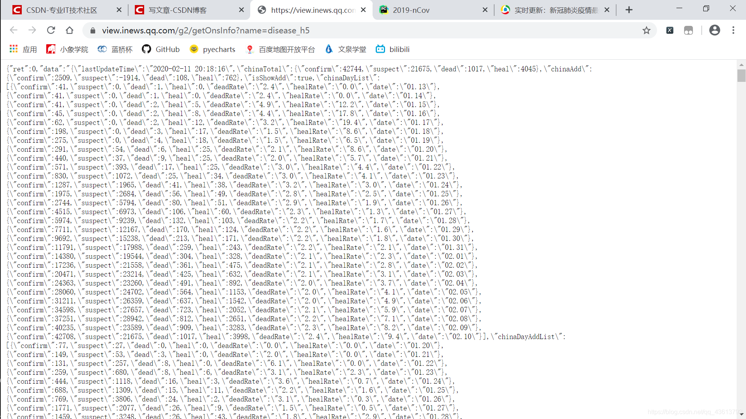The image size is (746, 419).
Task: Click the vertical scrollbar thumb
Action: pos(741,76)
